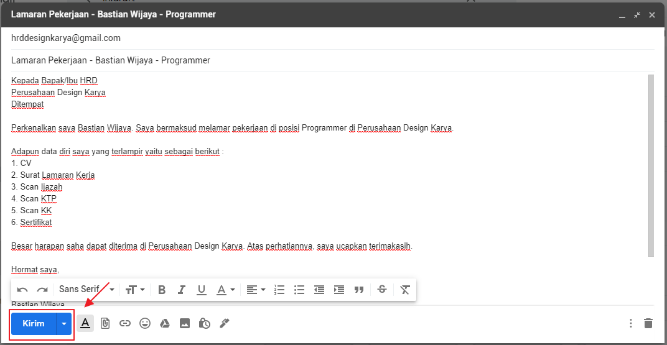This screenshot has width=667, height=345.
Task: Apply quote block formatting
Action: [359, 290]
